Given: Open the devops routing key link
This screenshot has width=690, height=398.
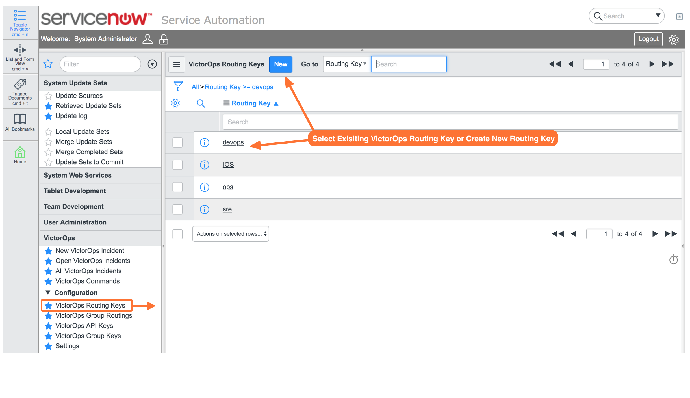Looking at the screenshot, I should pos(233,142).
